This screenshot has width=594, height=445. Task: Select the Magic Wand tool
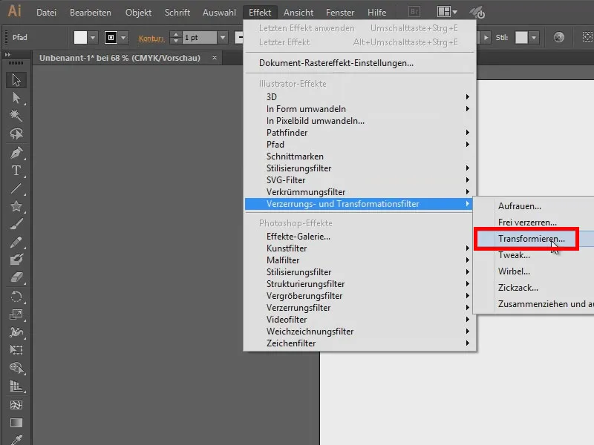coord(16,116)
